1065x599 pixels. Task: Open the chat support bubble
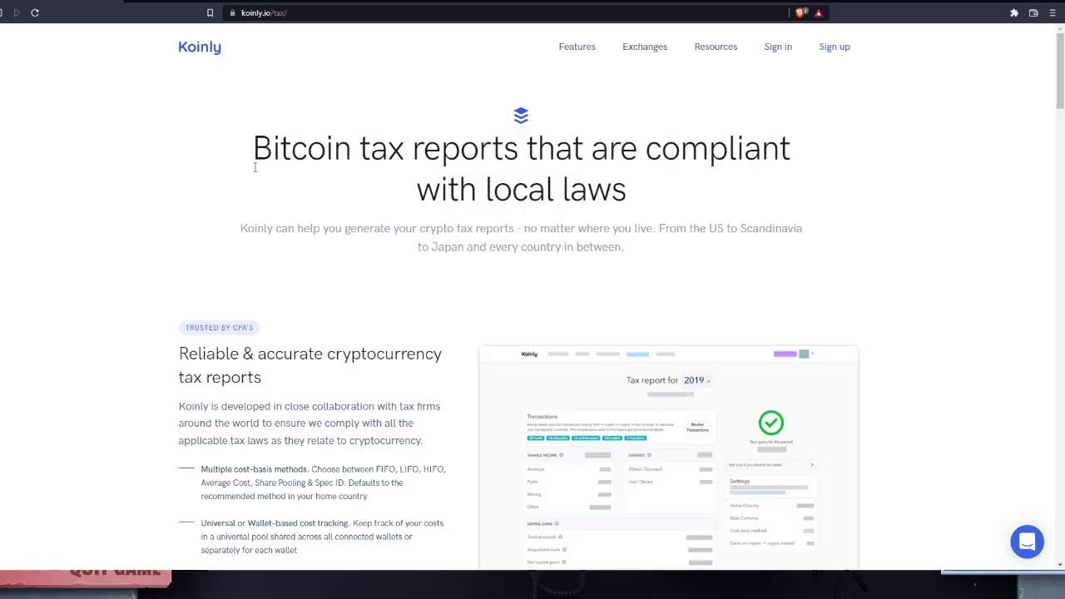point(1027,542)
